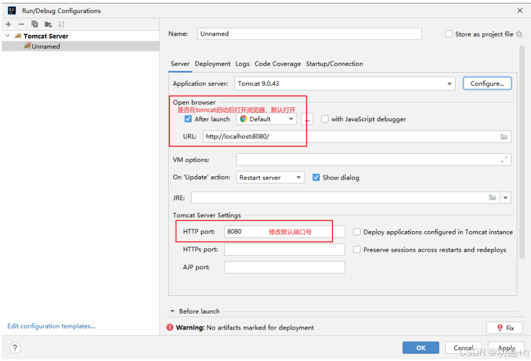Enable with JavaScript debugger
This screenshot has height=361, width=531.
click(x=325, y=119)
